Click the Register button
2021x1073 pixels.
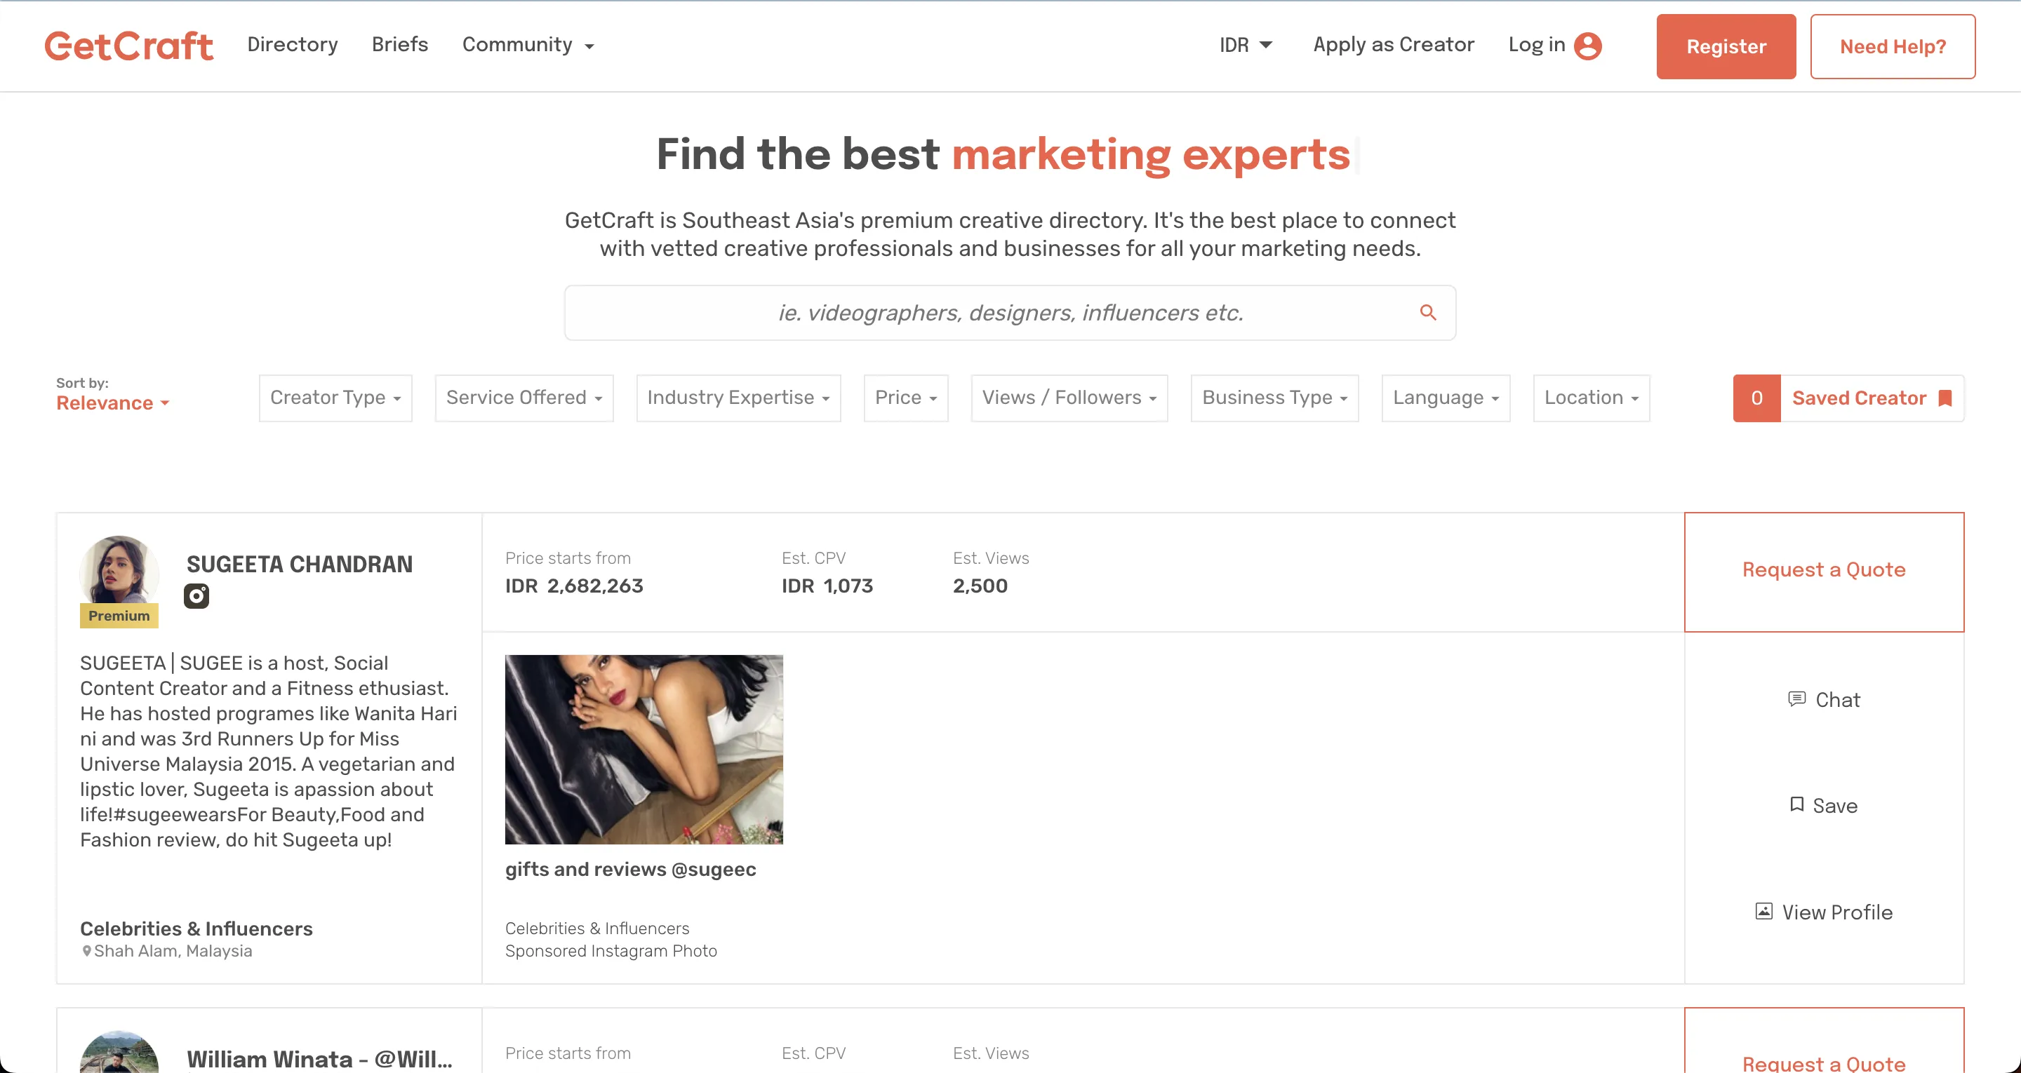[1726, 46]
